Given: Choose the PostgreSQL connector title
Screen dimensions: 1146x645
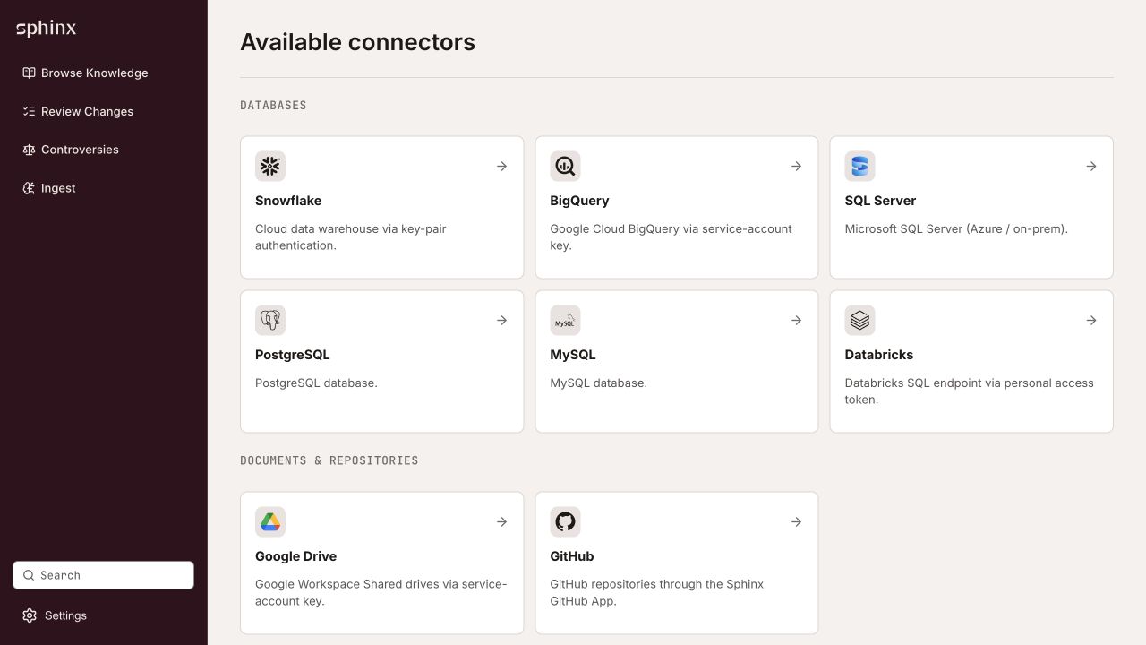Looking at the screenshot, I should pos(293,355).
